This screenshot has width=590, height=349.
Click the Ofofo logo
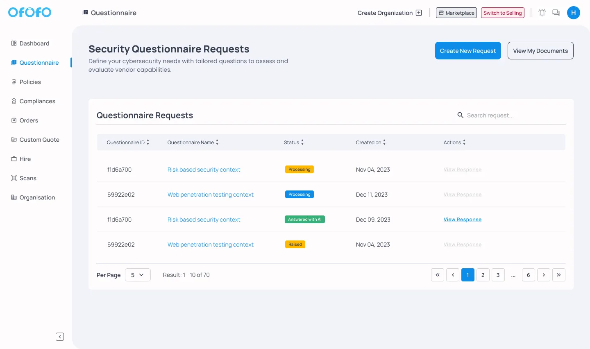29,12
